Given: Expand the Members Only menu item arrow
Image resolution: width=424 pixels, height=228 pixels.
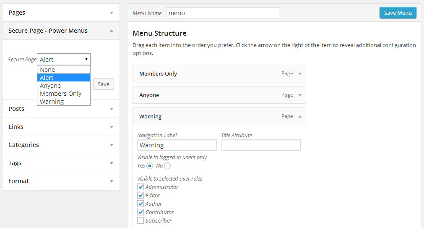Looking at the screenshot, I should (299, 73).
